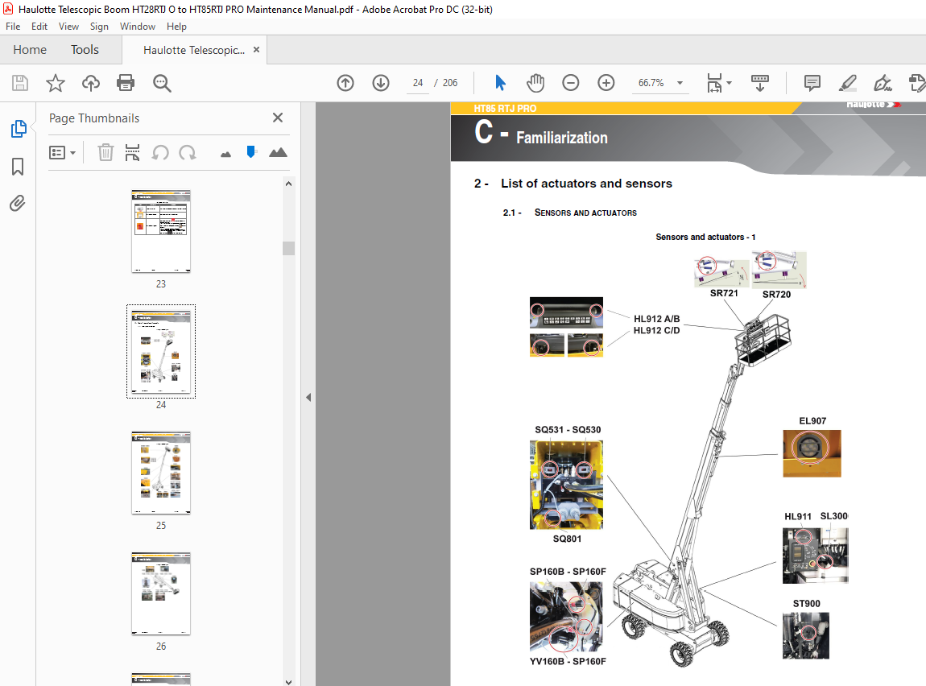Open the Attachments paperclip panel
The image size is (926, 686).
click(x=18, y=204)
